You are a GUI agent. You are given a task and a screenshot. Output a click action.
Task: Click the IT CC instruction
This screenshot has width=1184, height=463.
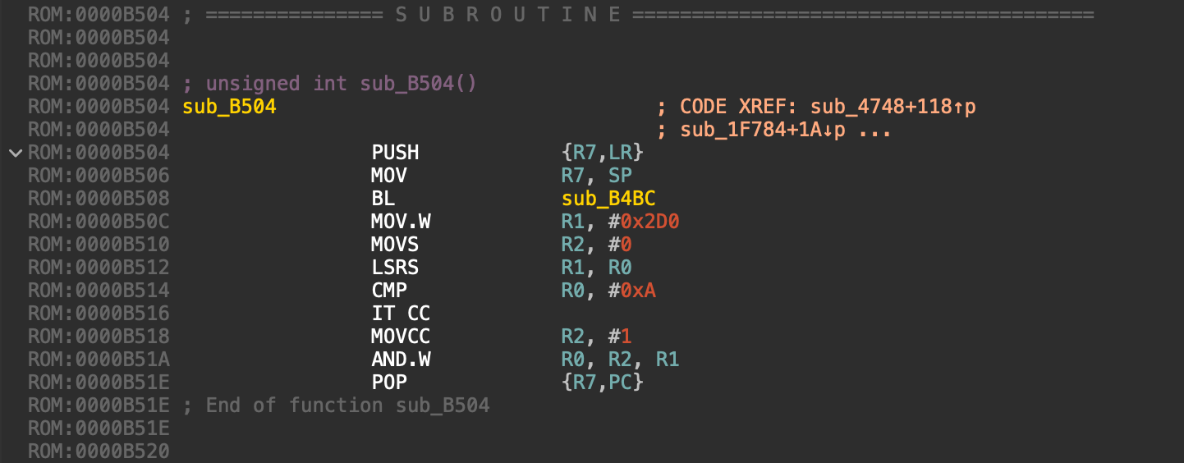coord(401,314)
